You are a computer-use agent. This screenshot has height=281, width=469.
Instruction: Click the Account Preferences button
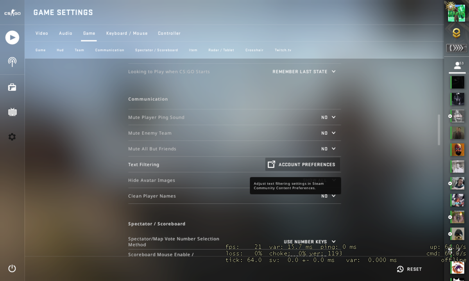(x=303, y=164)
